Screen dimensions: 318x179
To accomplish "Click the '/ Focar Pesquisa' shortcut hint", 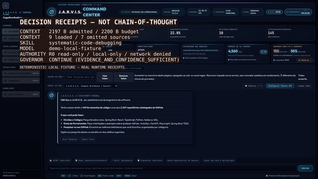I will (x=87, y=176).
